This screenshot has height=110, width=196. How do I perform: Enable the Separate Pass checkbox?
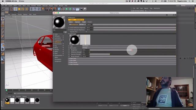86,32
